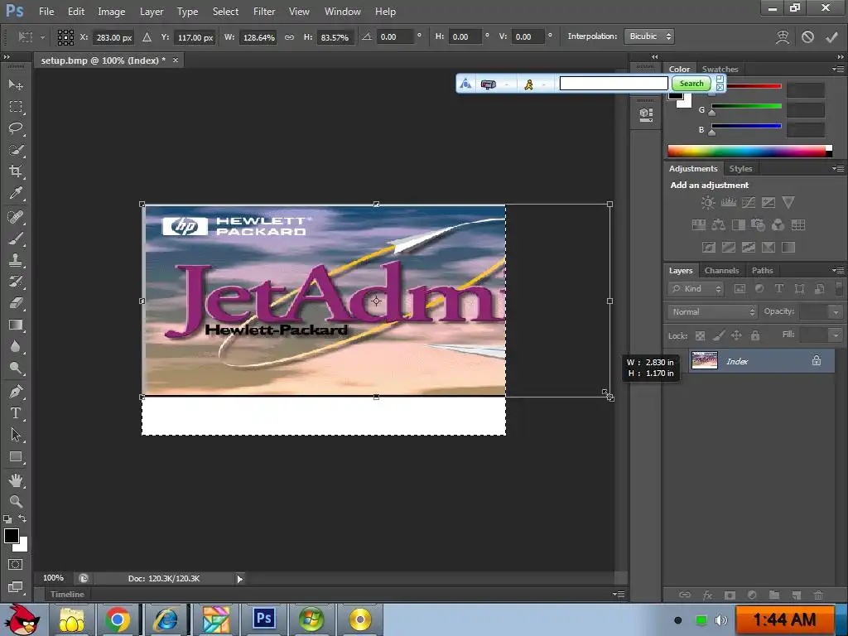Toggle relative positioning triangle icon
The height and width of the screenshot is (636, 848).
(147, 37)
